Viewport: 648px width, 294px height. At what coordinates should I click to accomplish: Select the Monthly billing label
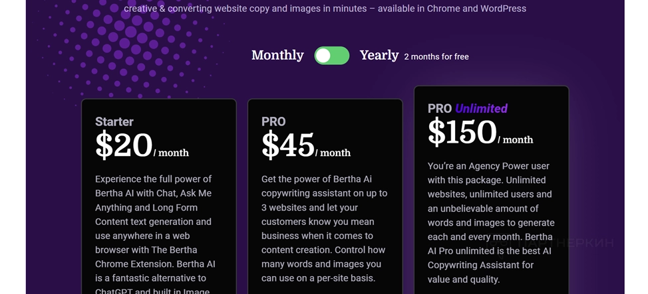(x=277, y=56)
